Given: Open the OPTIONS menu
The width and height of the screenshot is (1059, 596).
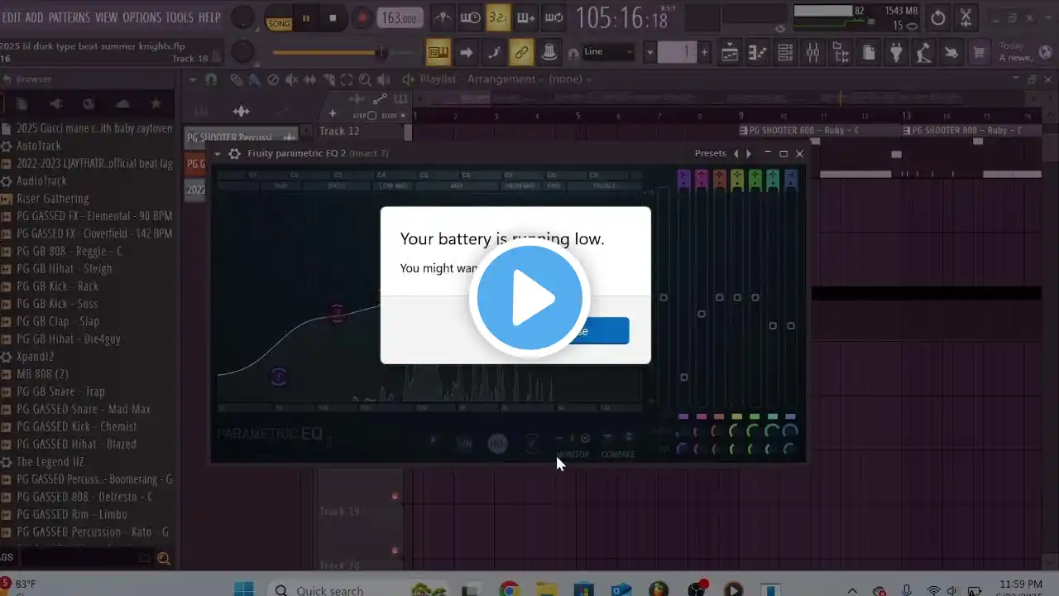Looking at the screenshot, I should (x=141, y=17).
